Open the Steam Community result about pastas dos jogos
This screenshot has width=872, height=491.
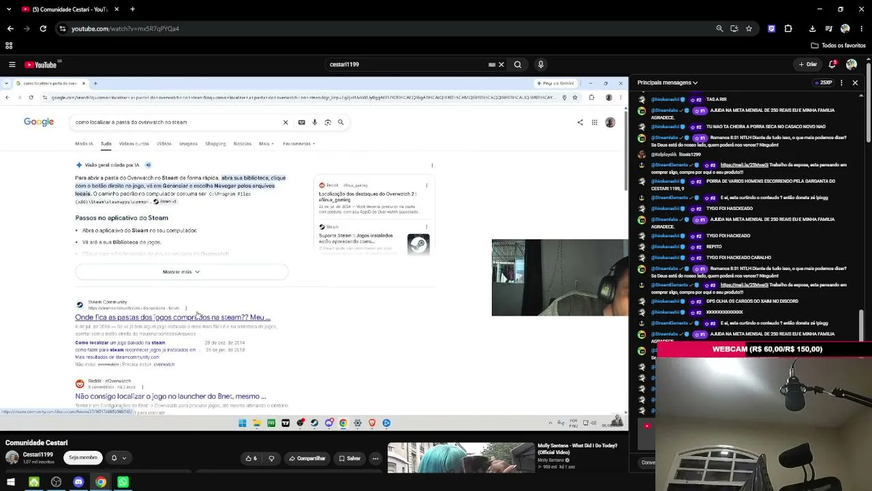coord(172,317)
